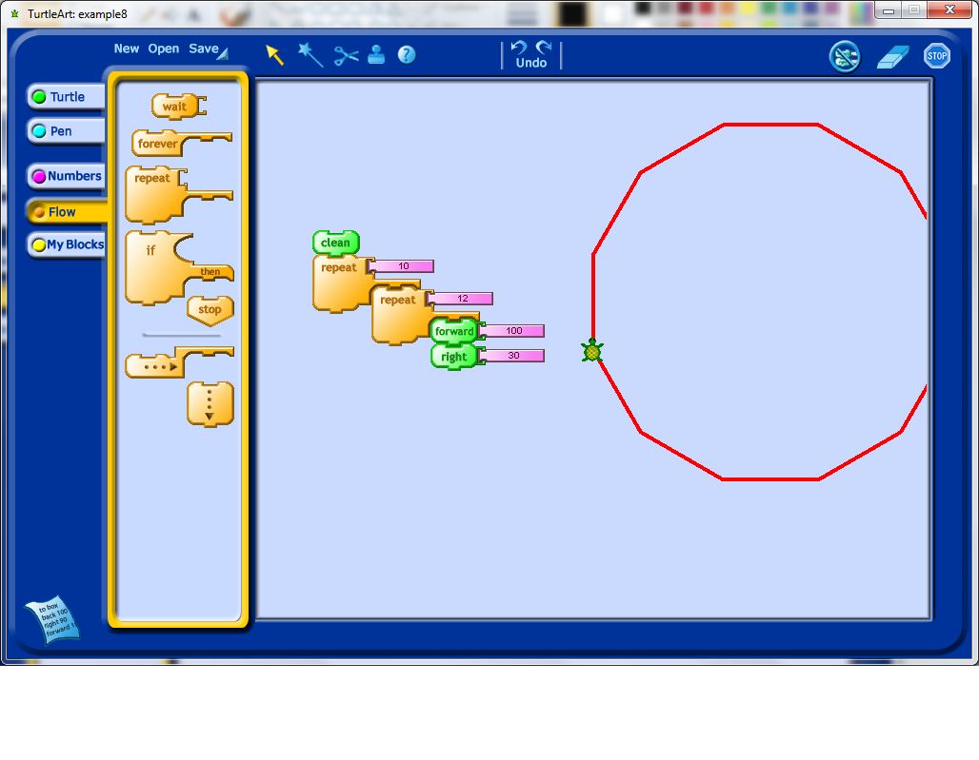
Task: Click Save in the top menu
Action: (204, 49)
